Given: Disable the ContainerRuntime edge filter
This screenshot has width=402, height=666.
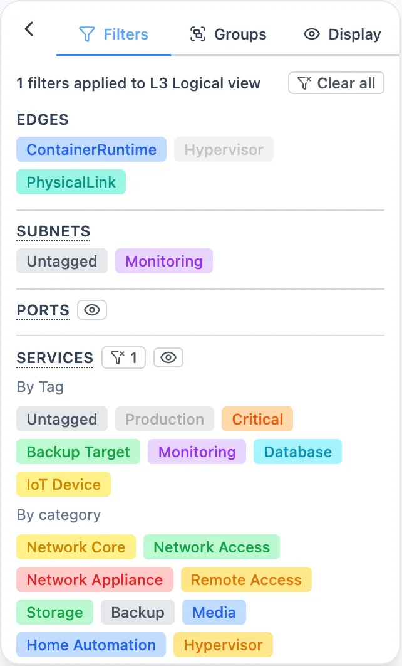Looking at the screenshot, I should [91, 149].
